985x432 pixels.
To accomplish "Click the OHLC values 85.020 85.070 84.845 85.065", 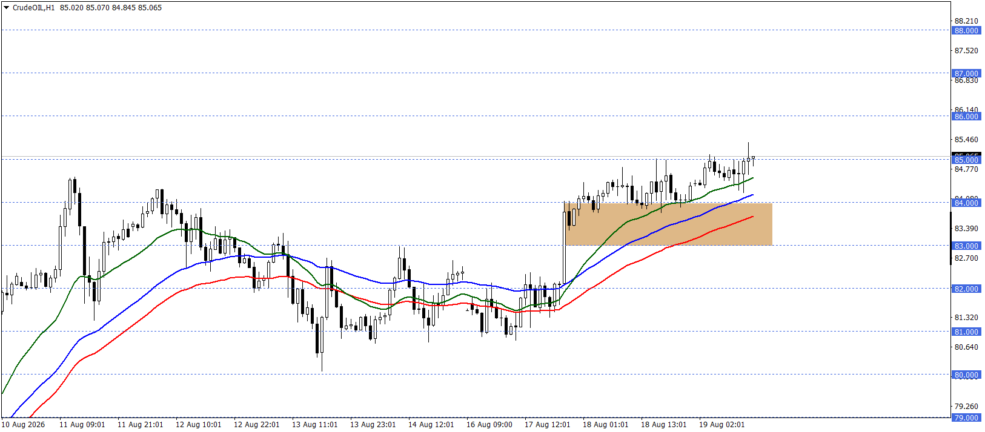I will 111,8.
